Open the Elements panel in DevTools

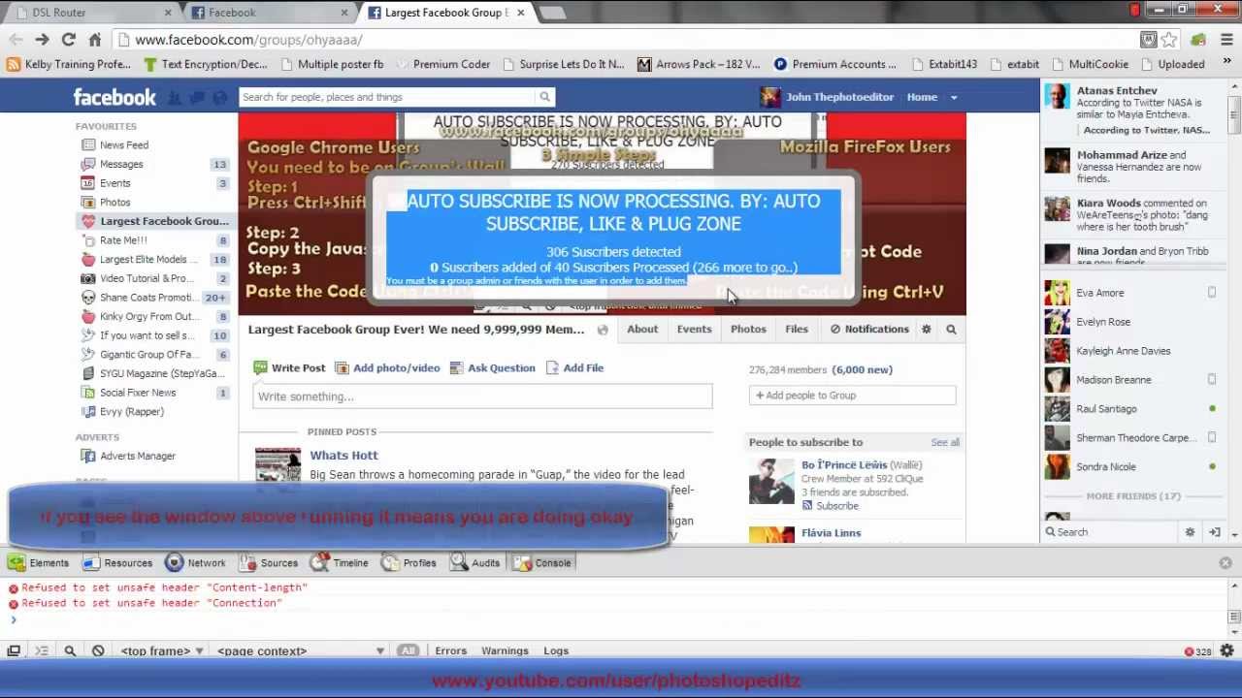point(38,562)
